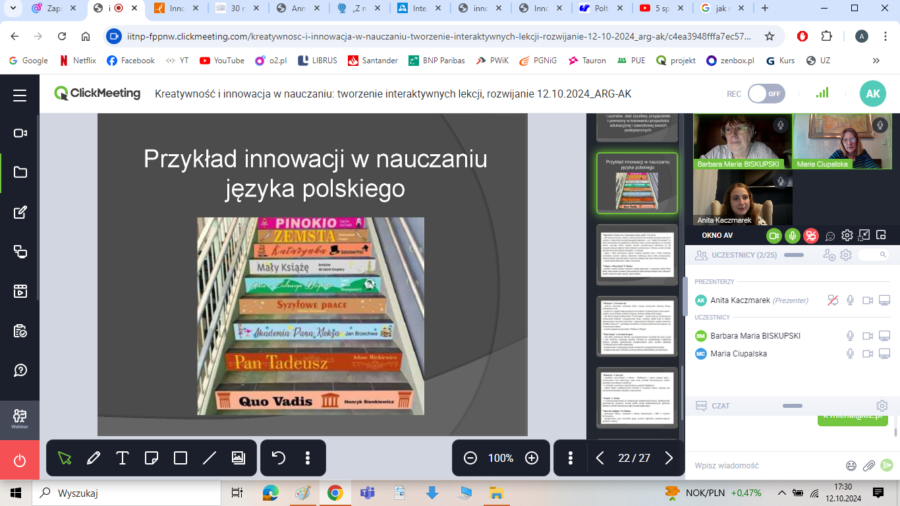Check the green connection signal indicator

tap(822, 93)
